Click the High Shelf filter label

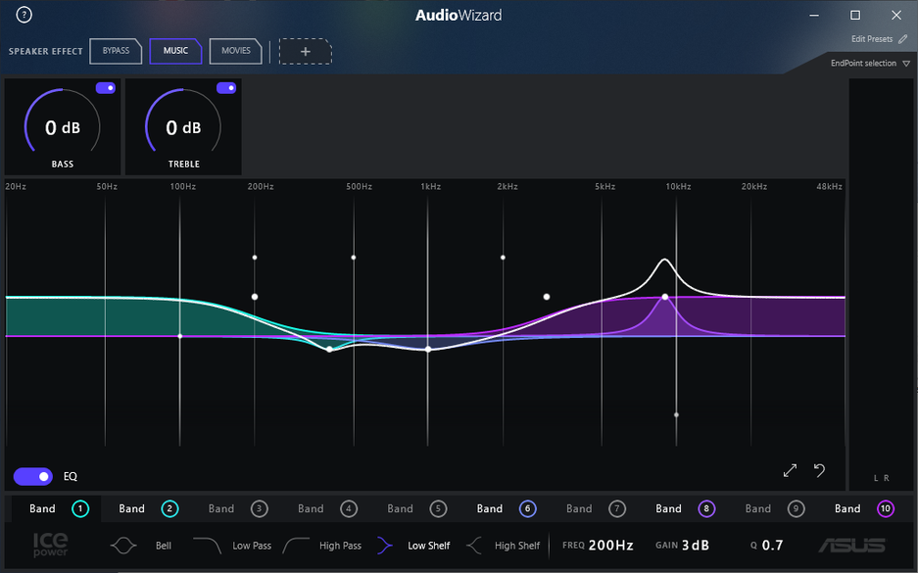tap(517, 546)
